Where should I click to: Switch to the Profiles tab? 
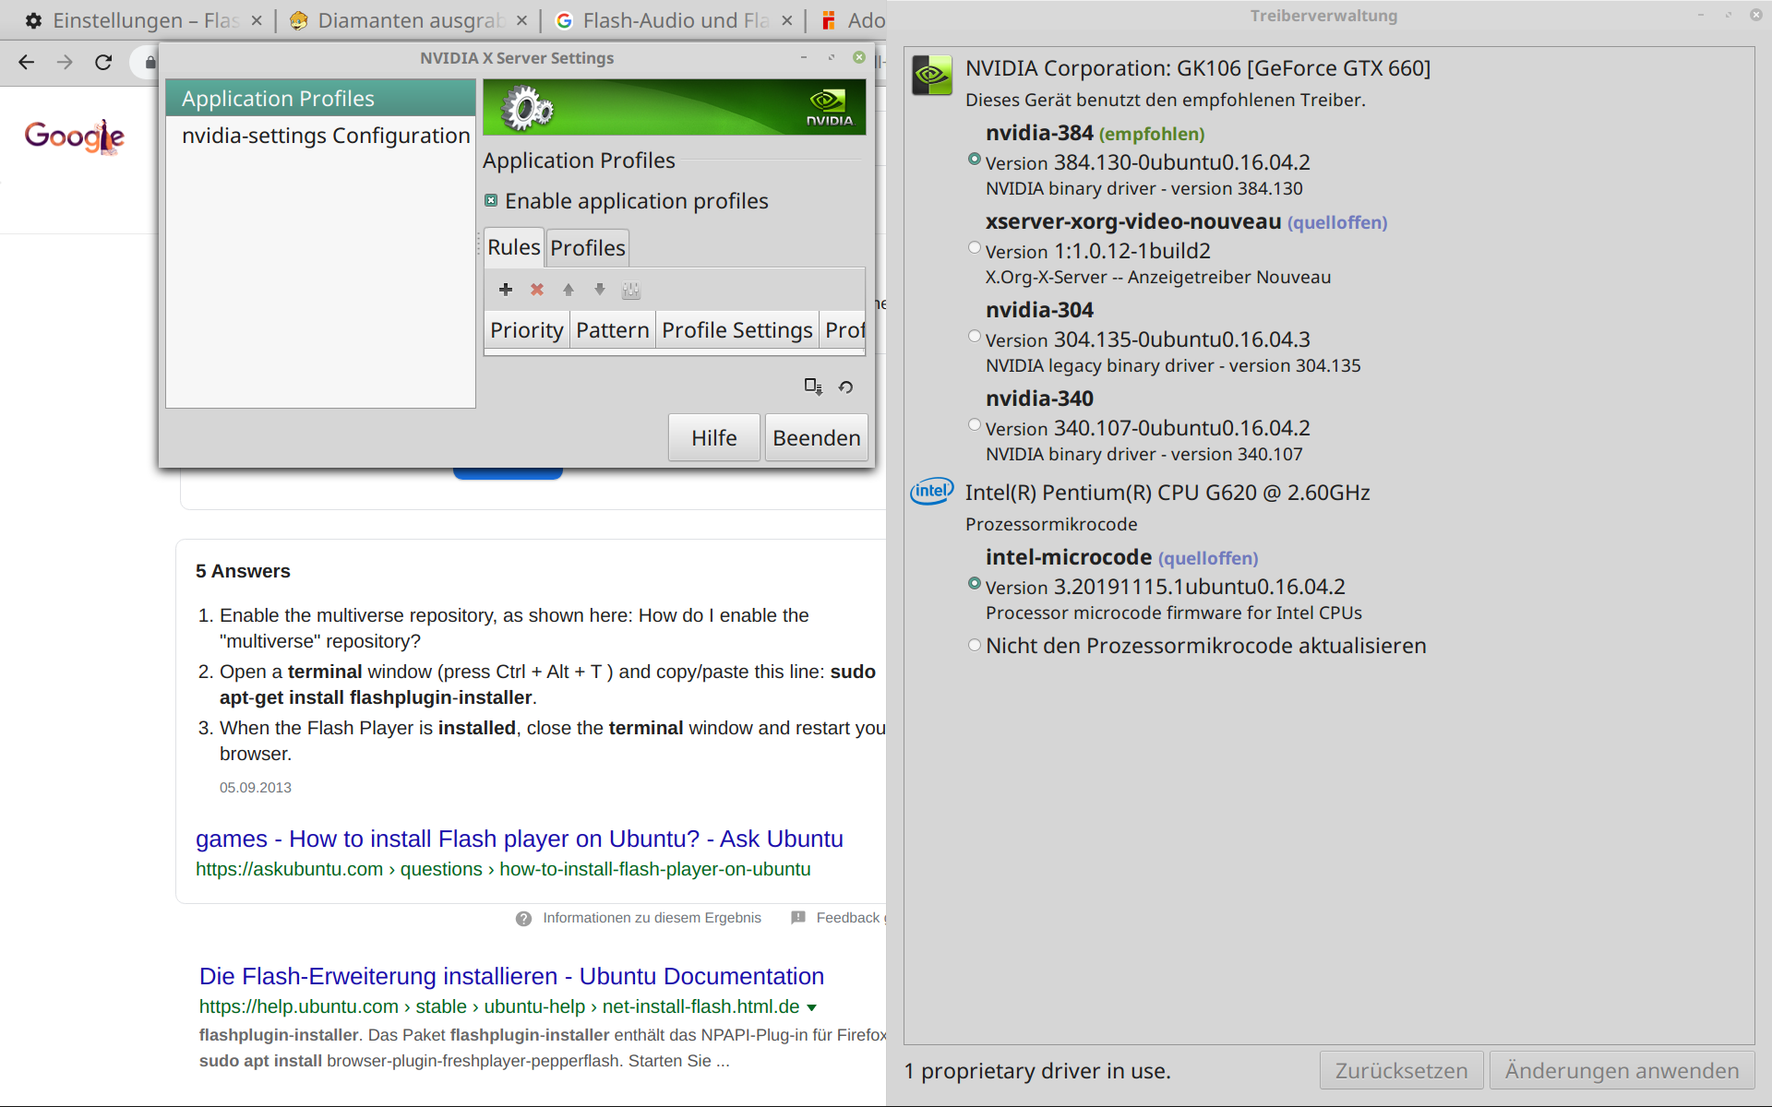(587, 248)
